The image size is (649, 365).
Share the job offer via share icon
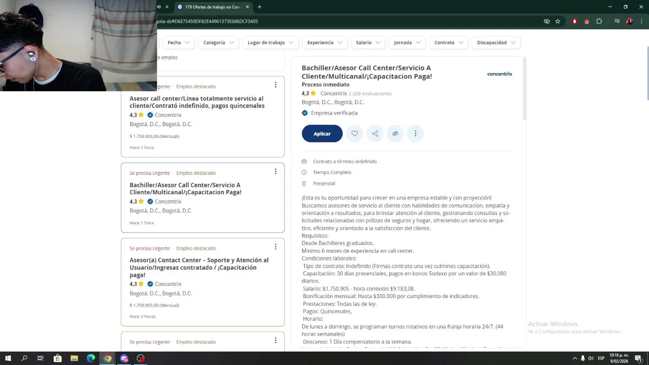coord(375,133)
